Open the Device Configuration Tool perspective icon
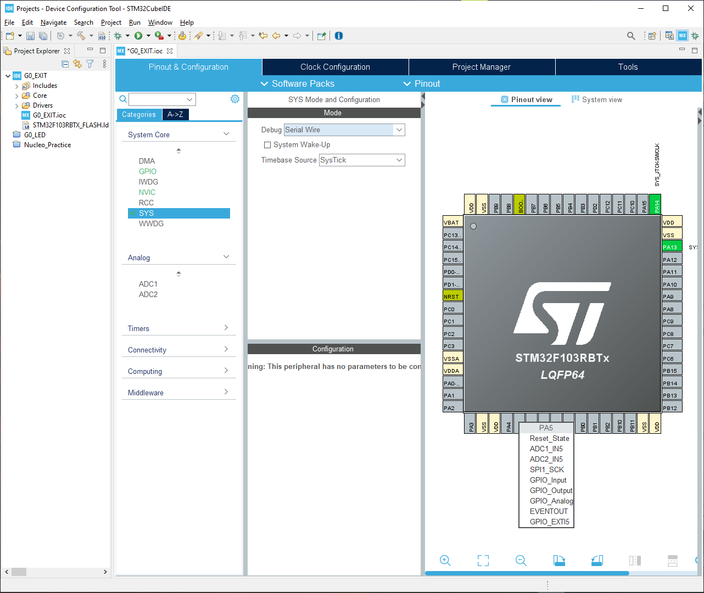 [x=683, y=36]
